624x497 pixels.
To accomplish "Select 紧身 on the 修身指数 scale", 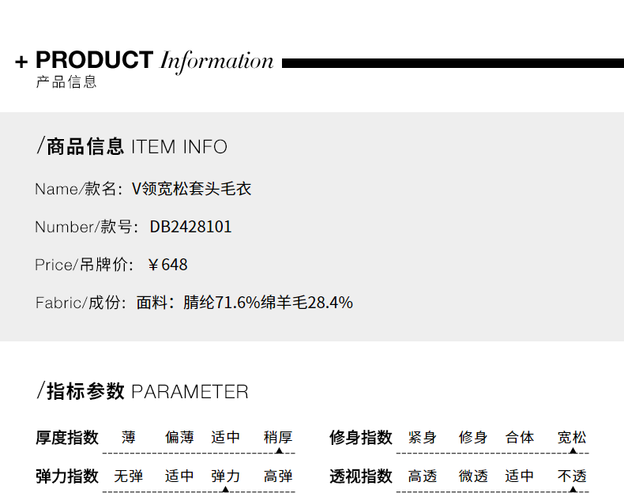I will tap(423, 437).
